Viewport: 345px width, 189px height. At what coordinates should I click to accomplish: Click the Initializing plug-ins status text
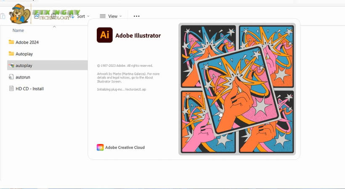pos(121,89)
